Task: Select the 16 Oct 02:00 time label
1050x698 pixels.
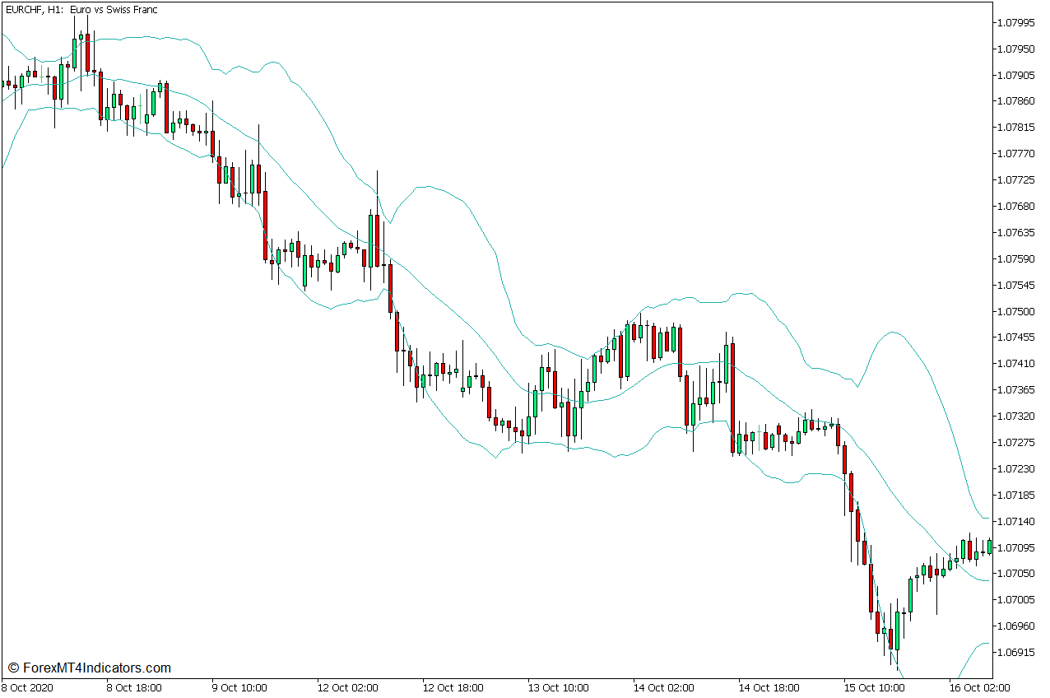Action: click(x=979, y=685)
